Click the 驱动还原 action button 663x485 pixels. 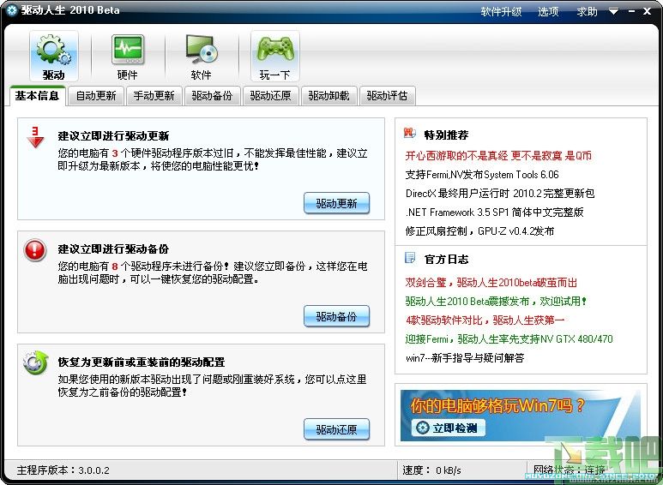coord(336,429)
